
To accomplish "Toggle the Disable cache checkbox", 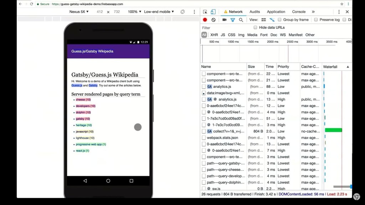I will (344, 20).
